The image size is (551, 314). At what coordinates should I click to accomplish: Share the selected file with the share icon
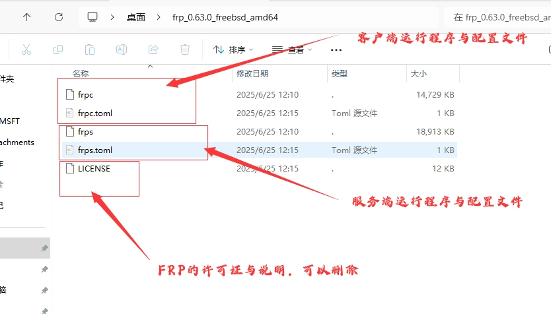[x=153, y=49]
